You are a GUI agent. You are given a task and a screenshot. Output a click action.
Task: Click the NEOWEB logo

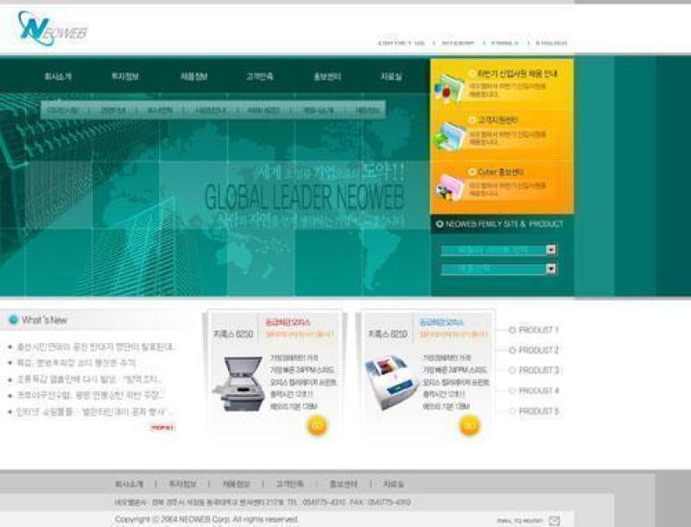(52, 29)
